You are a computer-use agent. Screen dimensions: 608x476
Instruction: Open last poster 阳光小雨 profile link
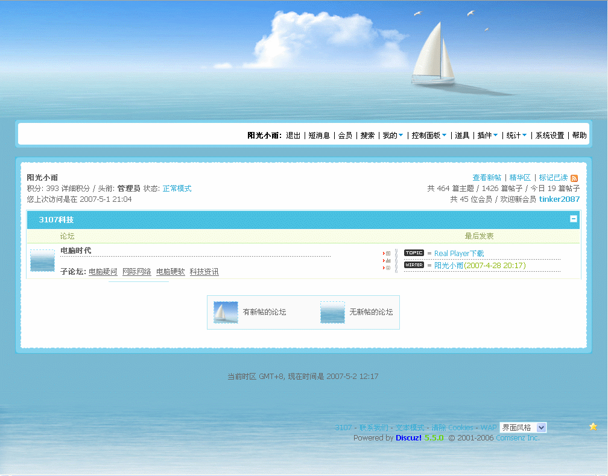coord(449,265)
